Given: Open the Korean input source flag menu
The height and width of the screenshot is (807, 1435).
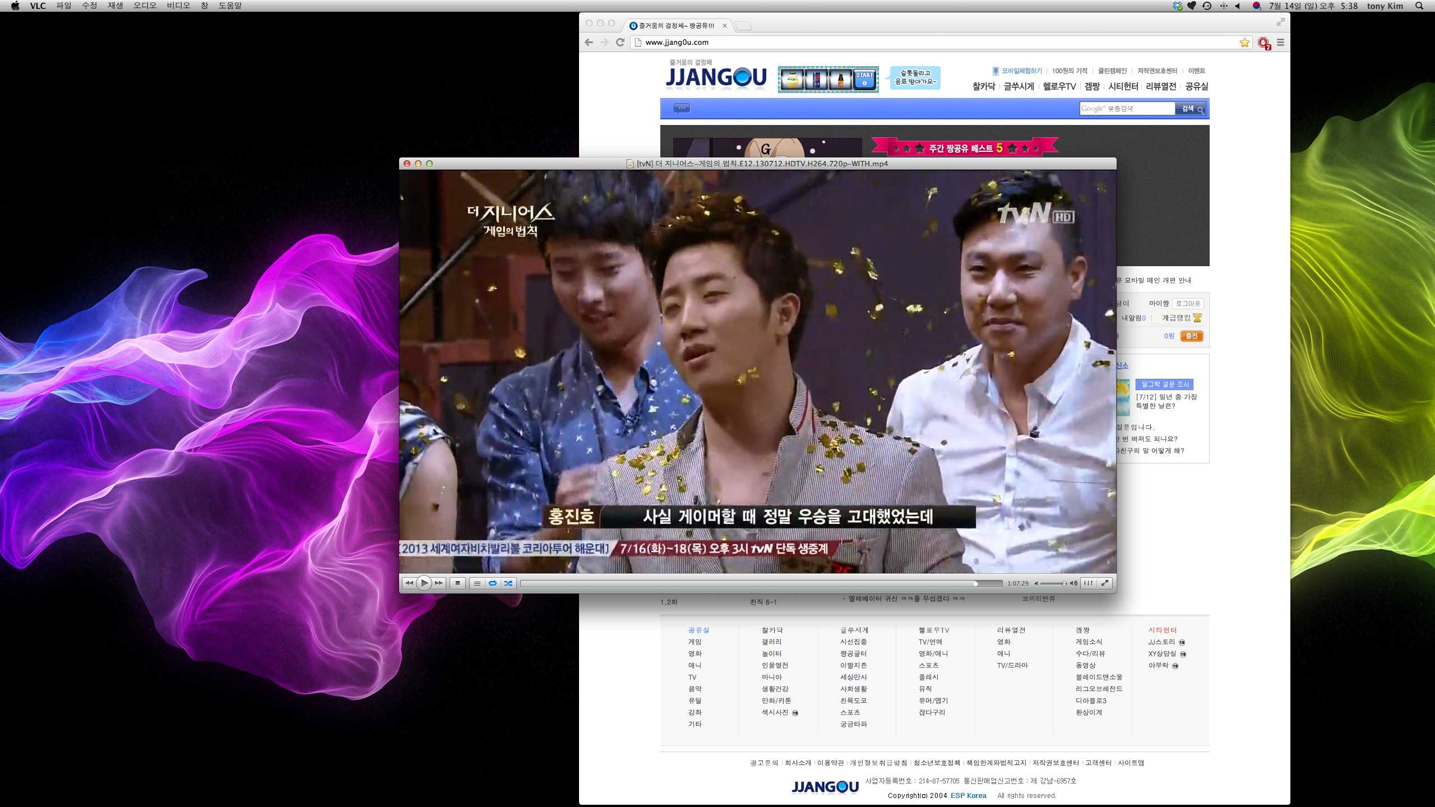Looking at the screenshot, I should 1257,6.
